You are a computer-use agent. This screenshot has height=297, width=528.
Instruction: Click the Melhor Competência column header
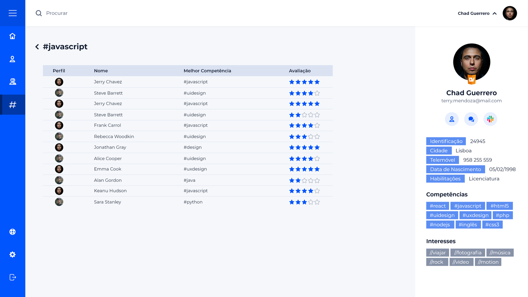click(207, 71)
